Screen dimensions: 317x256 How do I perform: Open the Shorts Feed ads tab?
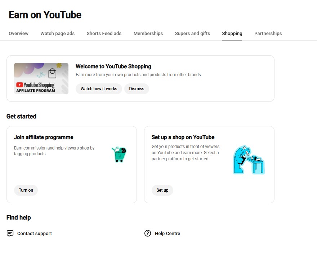tap(104, 34)
